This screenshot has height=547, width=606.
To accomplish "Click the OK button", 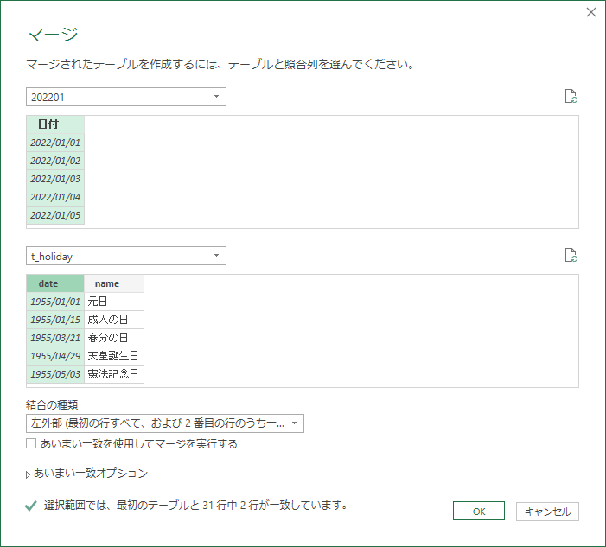I will (x=479, y=511).
